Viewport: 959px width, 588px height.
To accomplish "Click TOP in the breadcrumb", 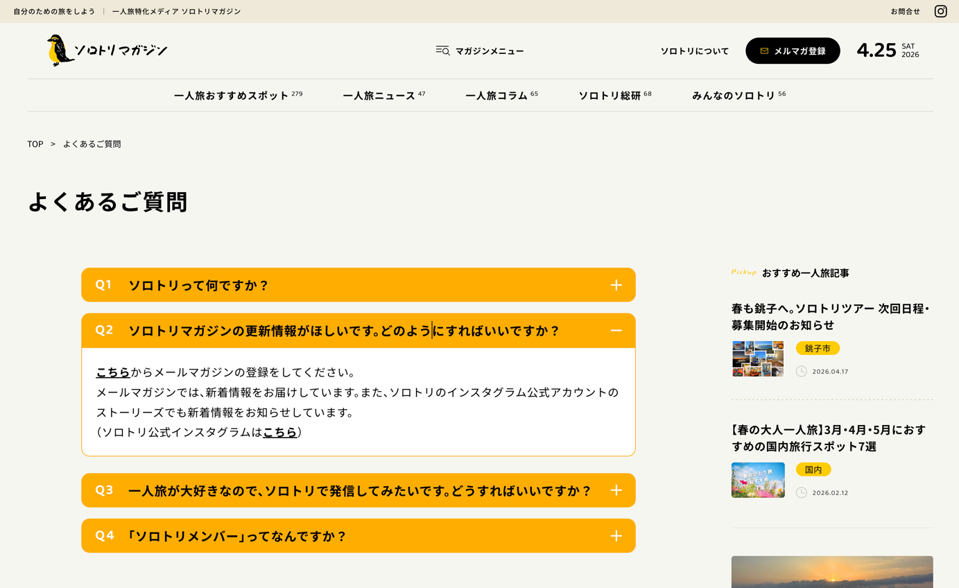I will (x=35, y=144).
